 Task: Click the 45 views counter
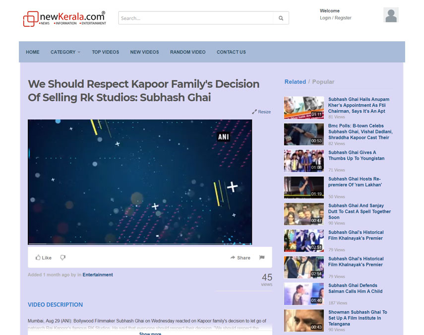click(x=267, y=279)
